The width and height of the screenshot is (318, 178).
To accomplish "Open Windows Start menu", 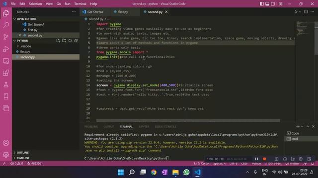I will click(121, 172).
